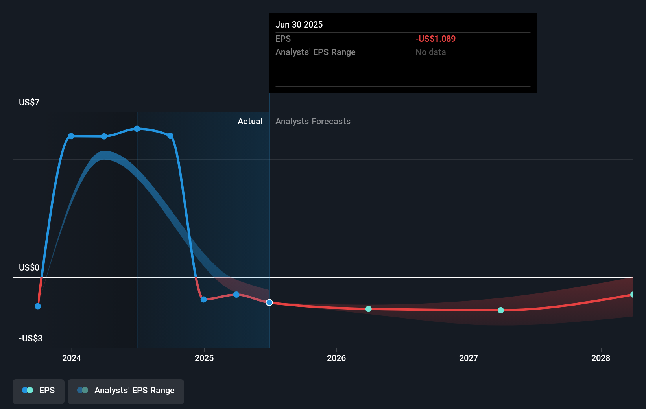Click the 'US$0' y-axis label
The image size is (646, 409).
pos(29,267)
